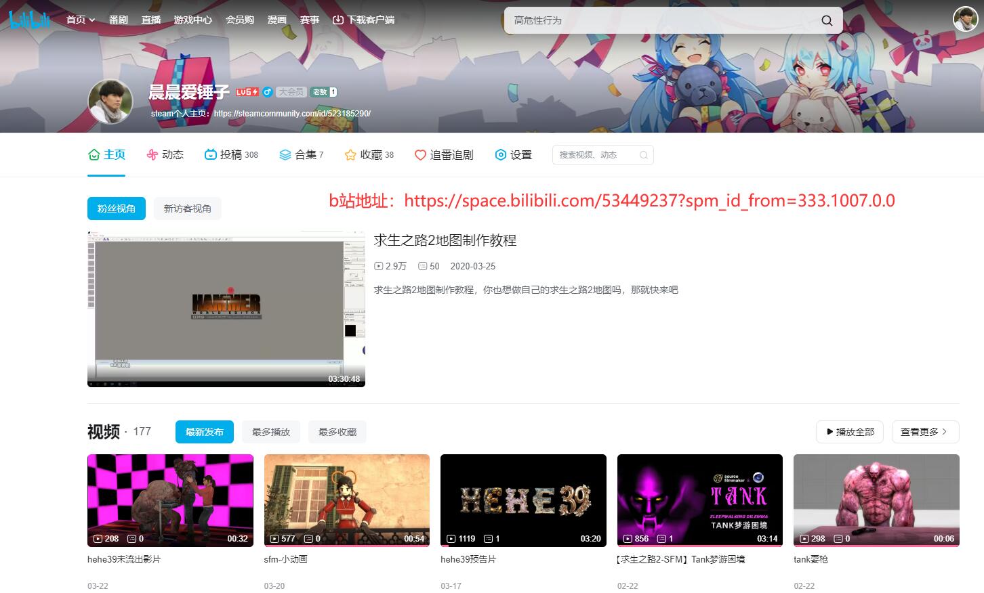Click the 2.9万 play count icon
The width and height of the screenshot is (984, 593).
point(379,267)
